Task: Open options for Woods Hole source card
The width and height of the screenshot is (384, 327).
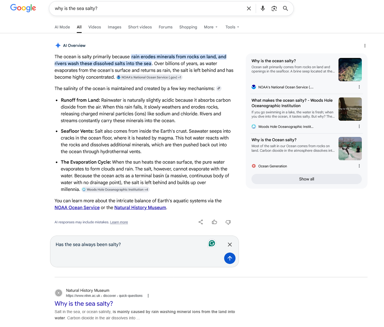Action: click(x=359, y=126)
